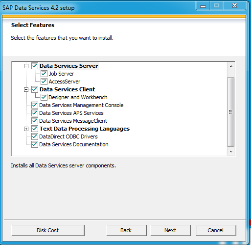Image resolution: width=251 pixels, height=245 pixels.
Task: Toggle Text Data Processing Languages checkbox
Action: click(x=35, y=129)
